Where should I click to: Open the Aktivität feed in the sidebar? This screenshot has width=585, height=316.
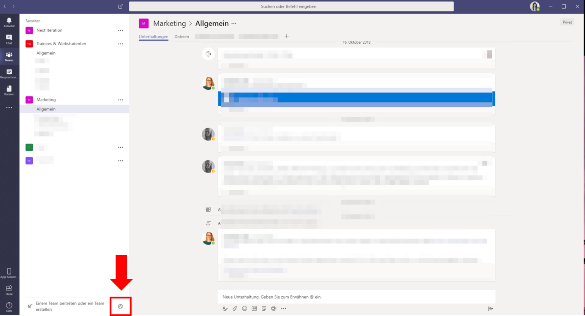[x=9, y=22]
